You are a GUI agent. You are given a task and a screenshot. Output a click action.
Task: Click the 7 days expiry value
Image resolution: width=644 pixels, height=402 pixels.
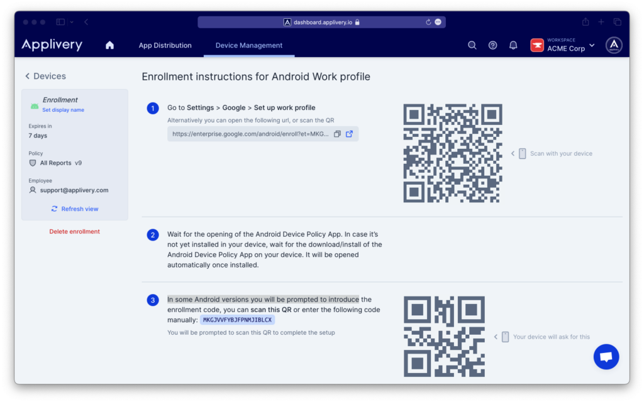point(38,136)
